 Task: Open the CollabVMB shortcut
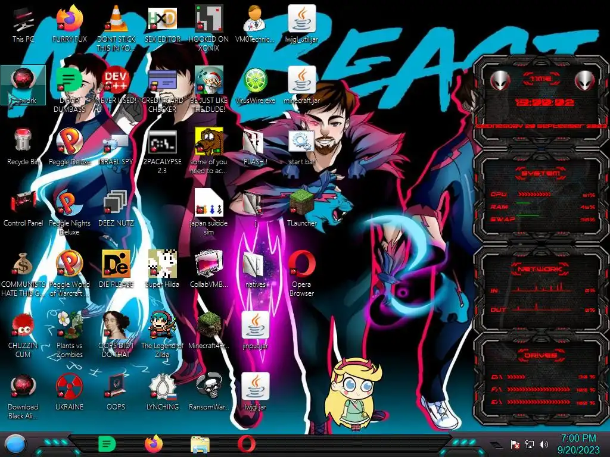coord(208,270)
